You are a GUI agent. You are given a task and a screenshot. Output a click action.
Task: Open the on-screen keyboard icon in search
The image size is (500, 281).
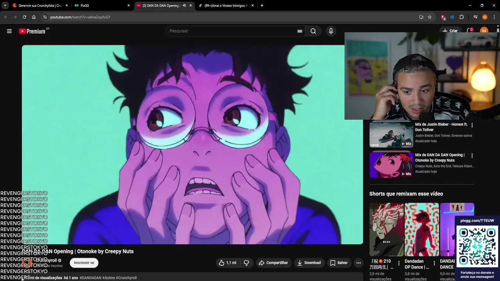click(300, 31)
